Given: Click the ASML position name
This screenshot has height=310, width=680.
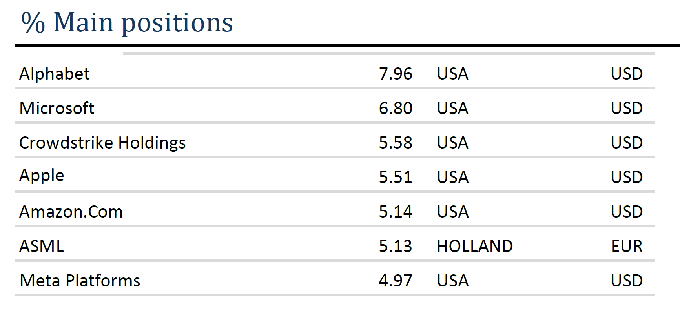Looking at the screenshot, I should tap(42, 246).
